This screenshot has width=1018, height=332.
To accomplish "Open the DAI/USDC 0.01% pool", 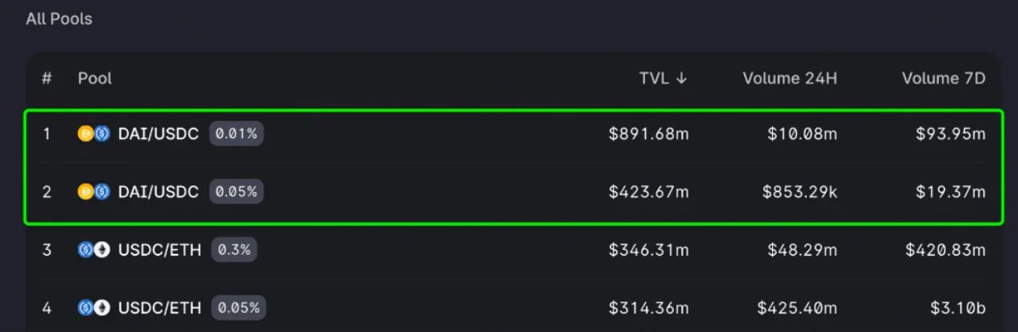I will pos(158,134).
